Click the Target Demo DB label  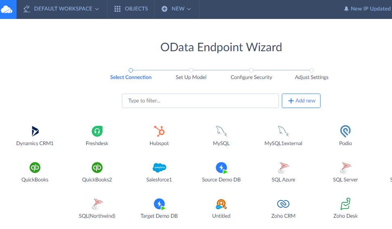point(159,216)
